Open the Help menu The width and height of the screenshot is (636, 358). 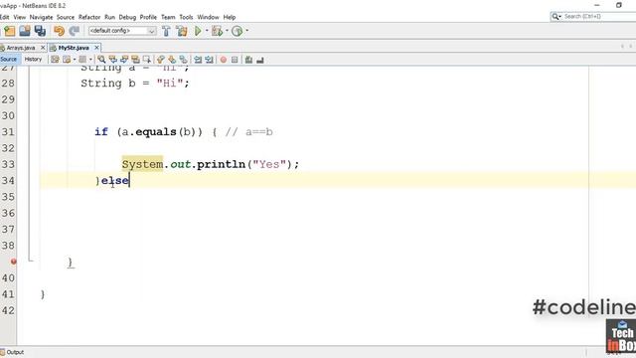coord(230,17)
